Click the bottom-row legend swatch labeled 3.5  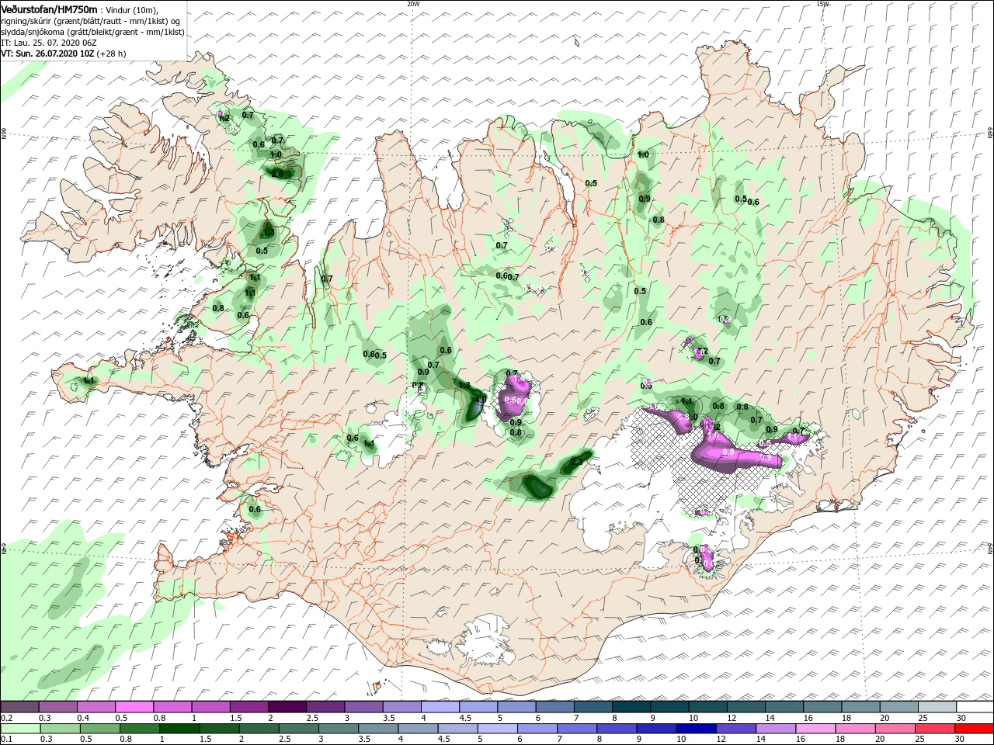point(377,729)
